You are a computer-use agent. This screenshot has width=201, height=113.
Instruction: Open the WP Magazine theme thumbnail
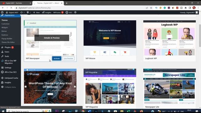(110, 86)
